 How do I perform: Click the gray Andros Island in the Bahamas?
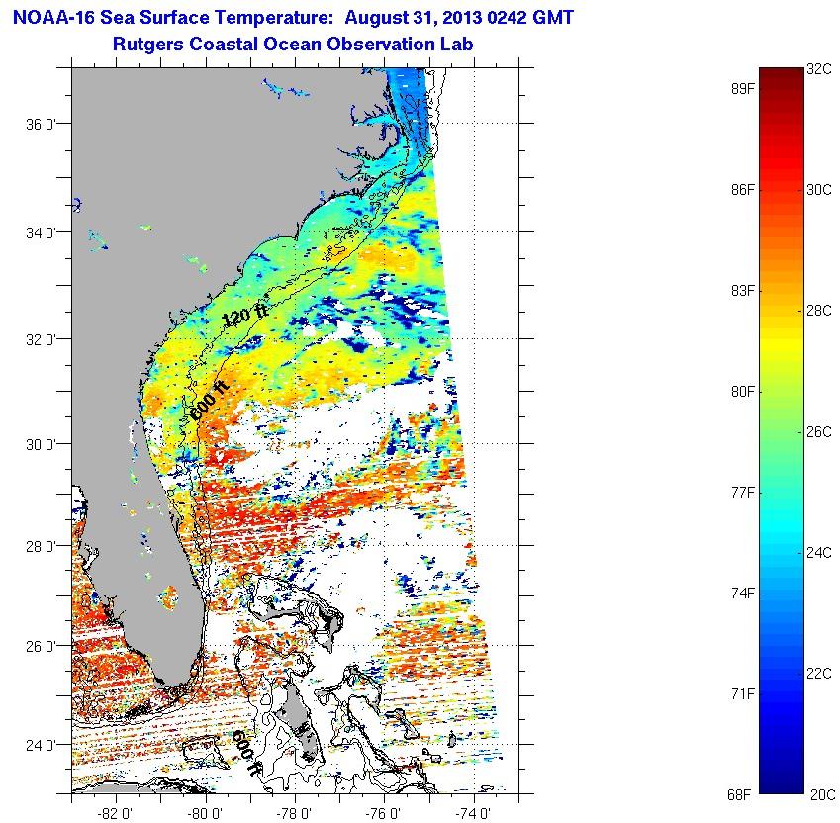pyautogui.click(x=298, y=720)
